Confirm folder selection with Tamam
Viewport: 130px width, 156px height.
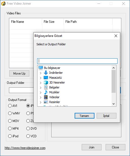pos(84,116)
